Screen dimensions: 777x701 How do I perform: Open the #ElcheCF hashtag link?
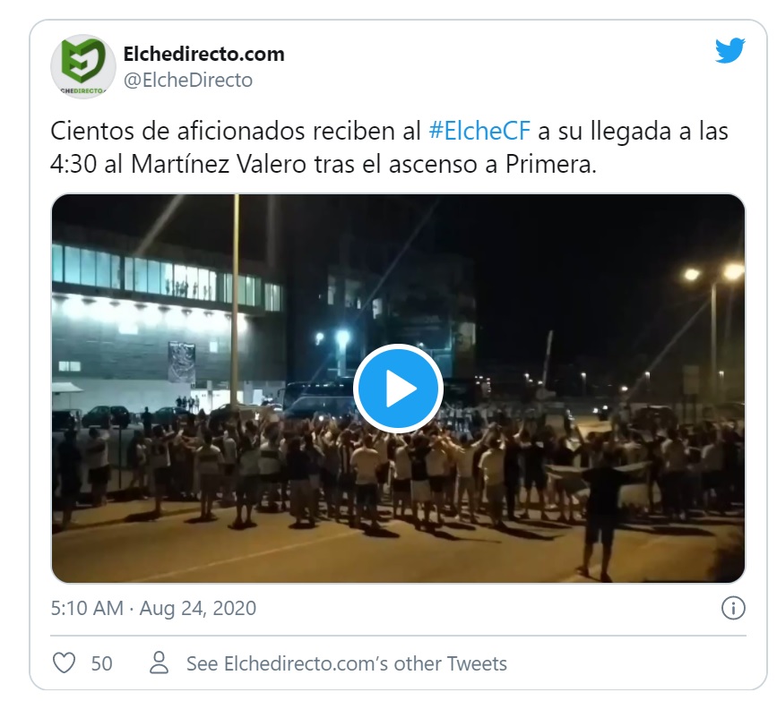479,132
